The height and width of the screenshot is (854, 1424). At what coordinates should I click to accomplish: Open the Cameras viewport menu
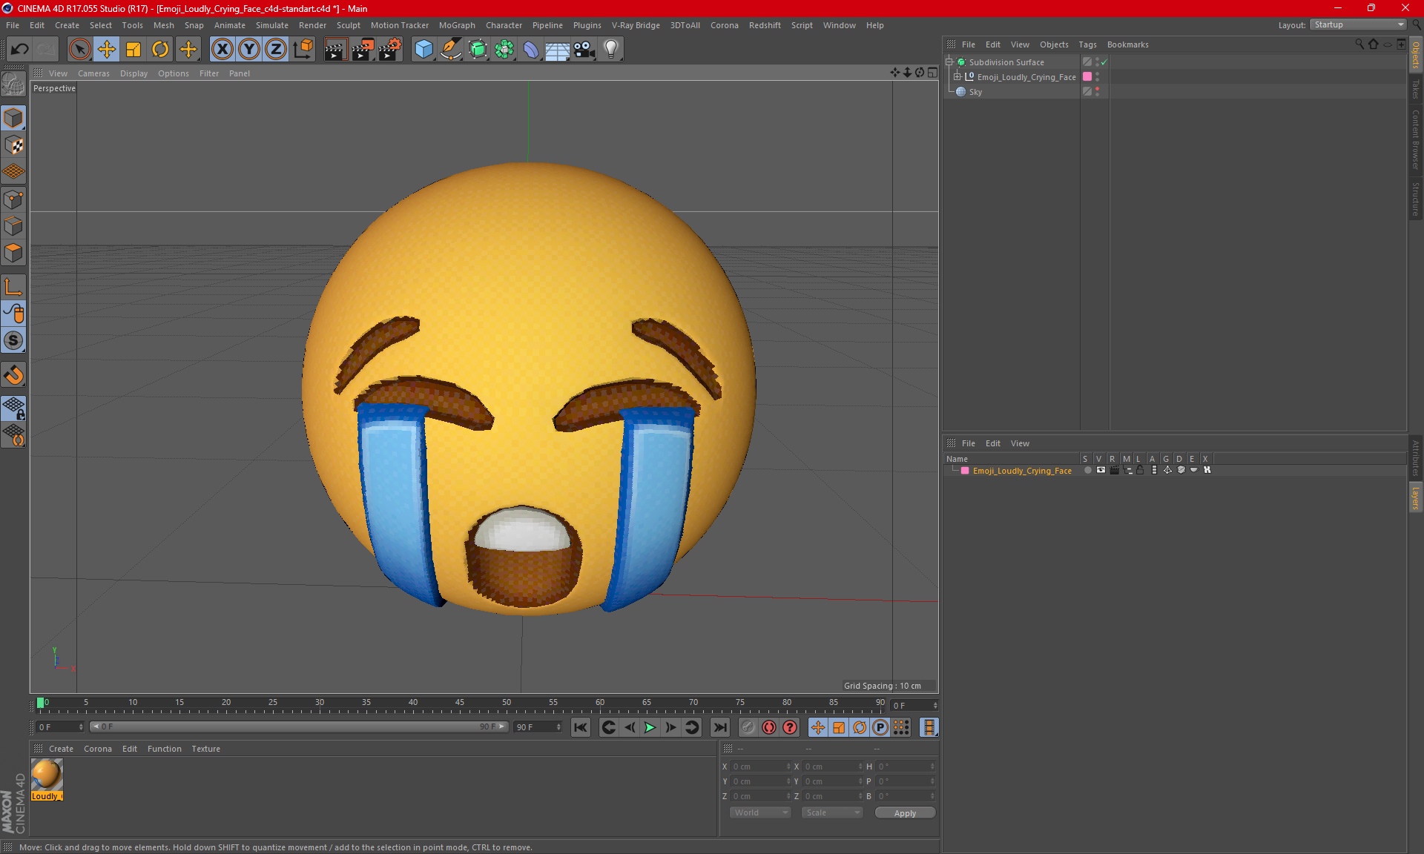[93, 73]
